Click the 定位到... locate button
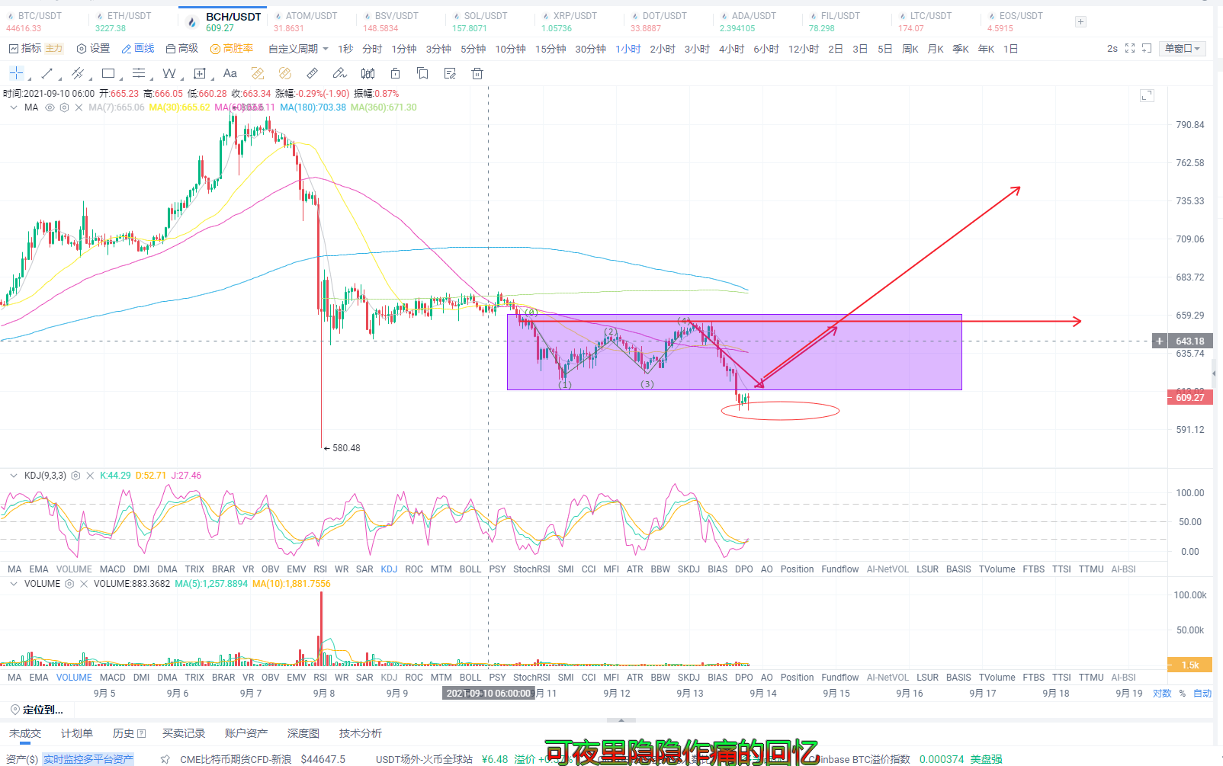The image size is (1223, 766). click(x=37, y=710)
